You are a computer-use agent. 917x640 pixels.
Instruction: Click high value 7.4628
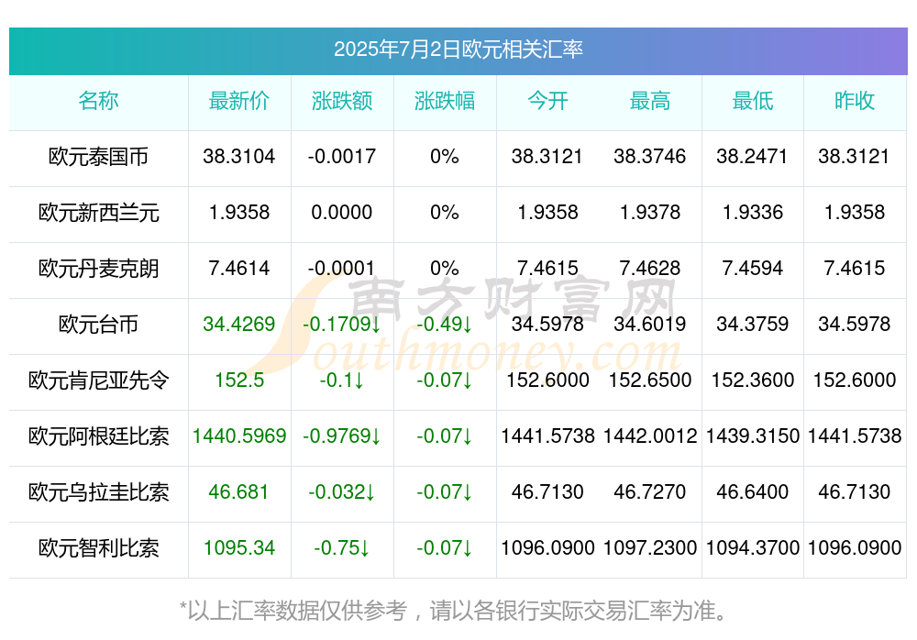pyautogui.click(x=650, y=268)
